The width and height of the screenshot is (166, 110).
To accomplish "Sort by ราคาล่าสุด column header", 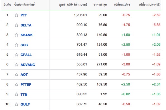I will (x=100, y=4).
